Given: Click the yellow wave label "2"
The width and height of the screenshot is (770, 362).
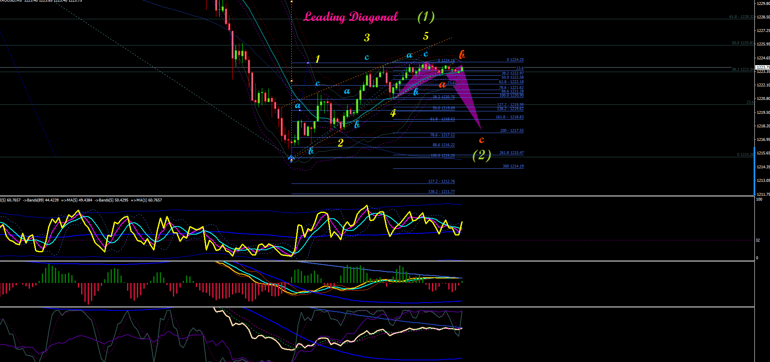Looking at the screenshot, I should click(x=341, y=143).
